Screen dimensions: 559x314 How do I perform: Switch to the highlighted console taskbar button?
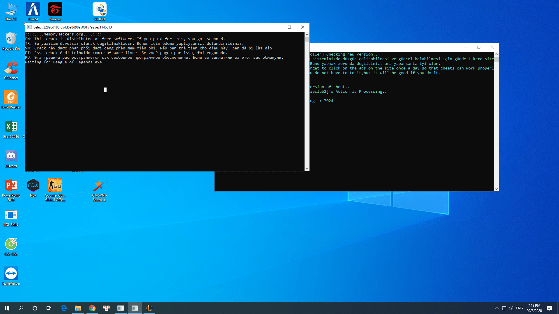point(135,308)
